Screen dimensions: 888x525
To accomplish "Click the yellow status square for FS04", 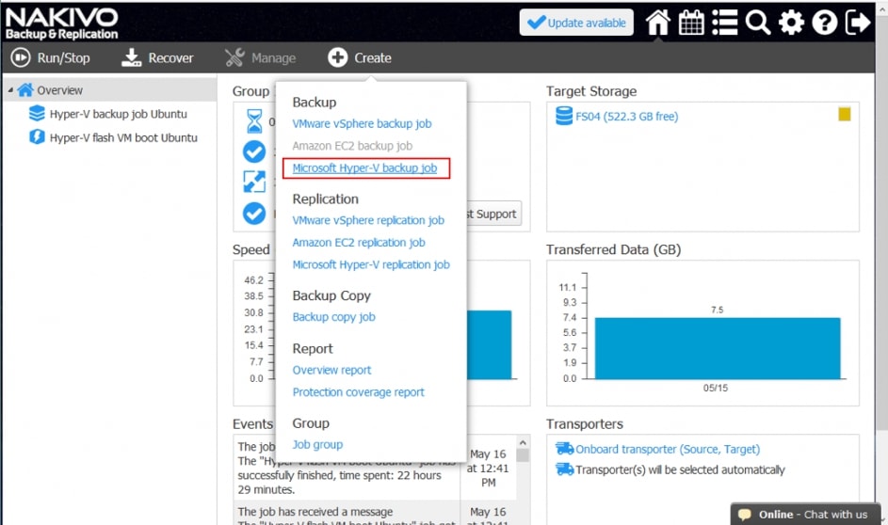I will coord(845,115).
